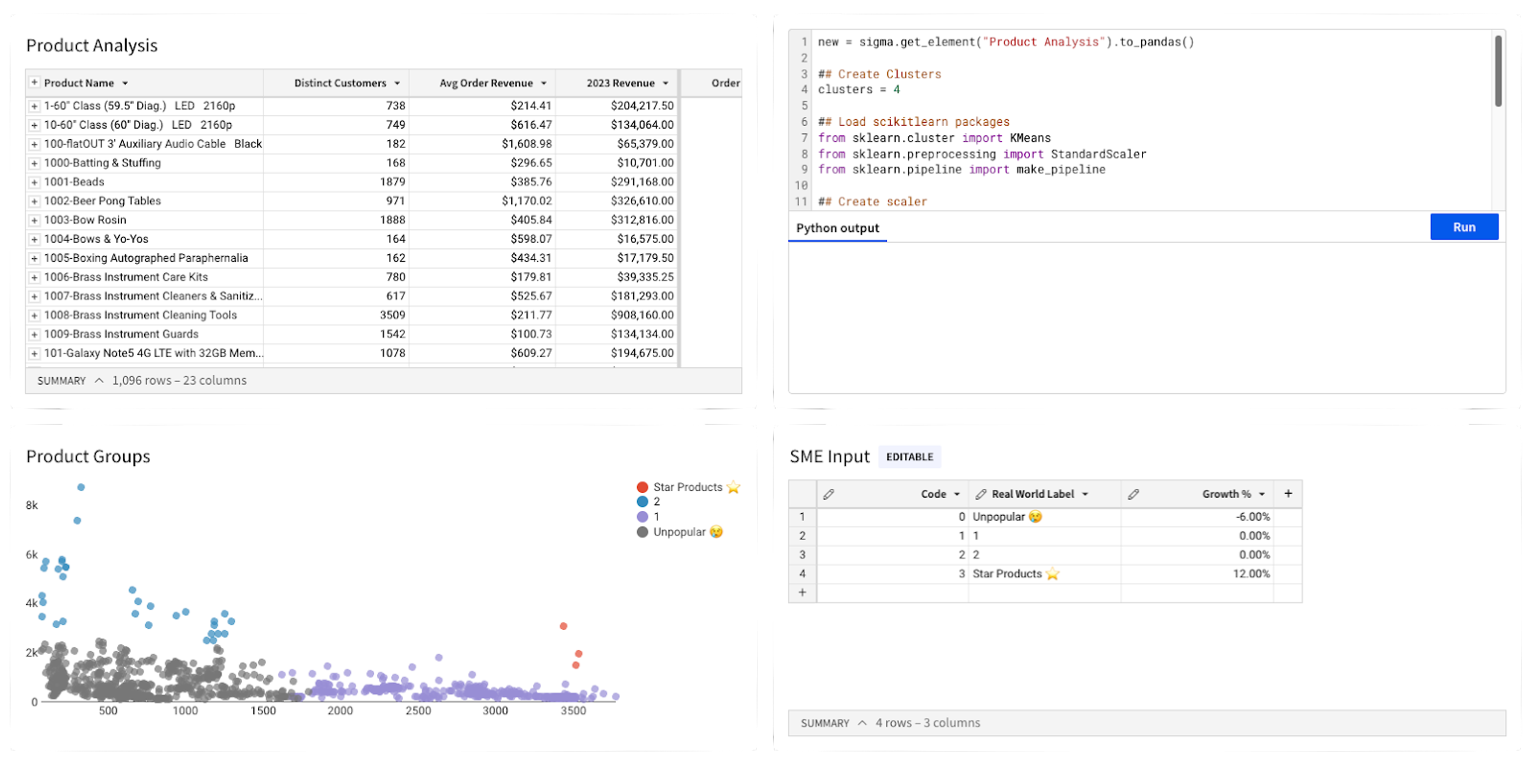
Task: Select SME Input row number 2
Action: pyautogui.click(x=803, y=536)
